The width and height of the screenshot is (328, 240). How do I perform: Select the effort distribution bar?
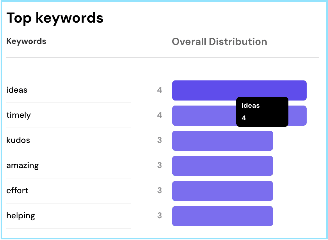coord(222,191)
